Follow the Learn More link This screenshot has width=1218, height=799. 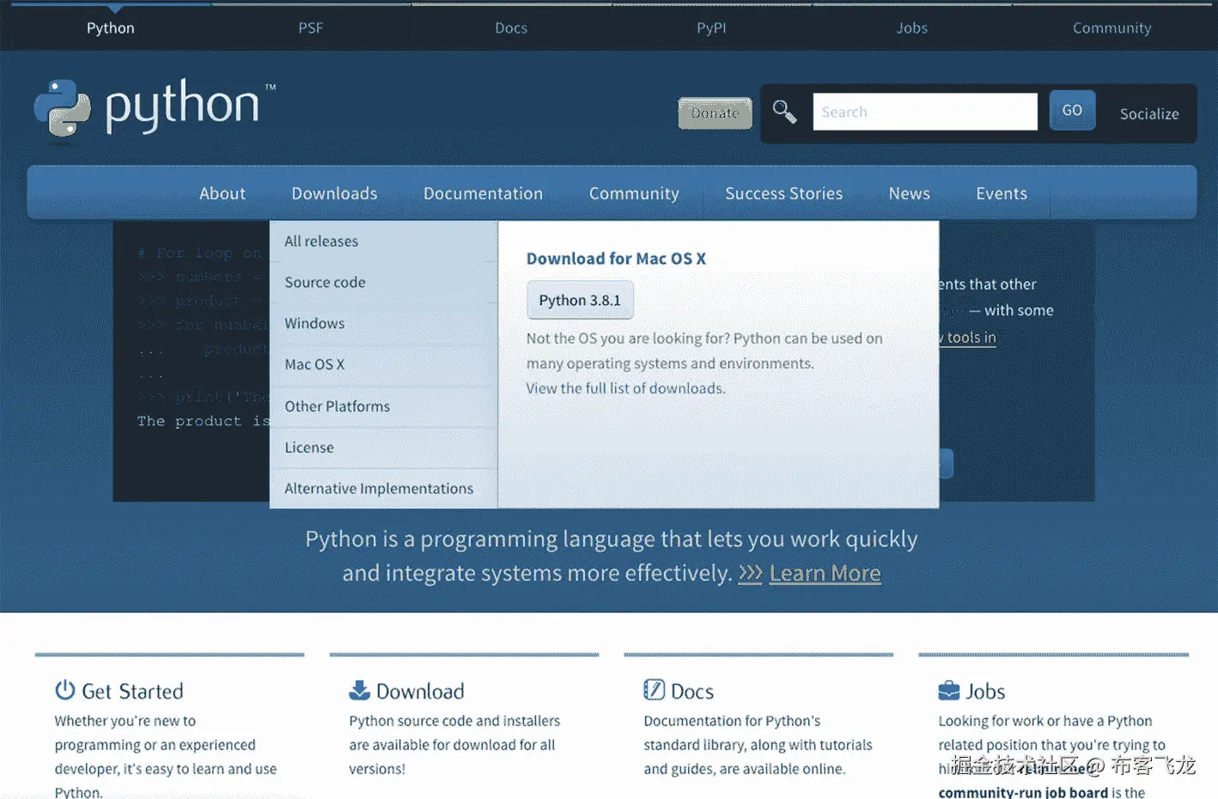pos(825,573)
